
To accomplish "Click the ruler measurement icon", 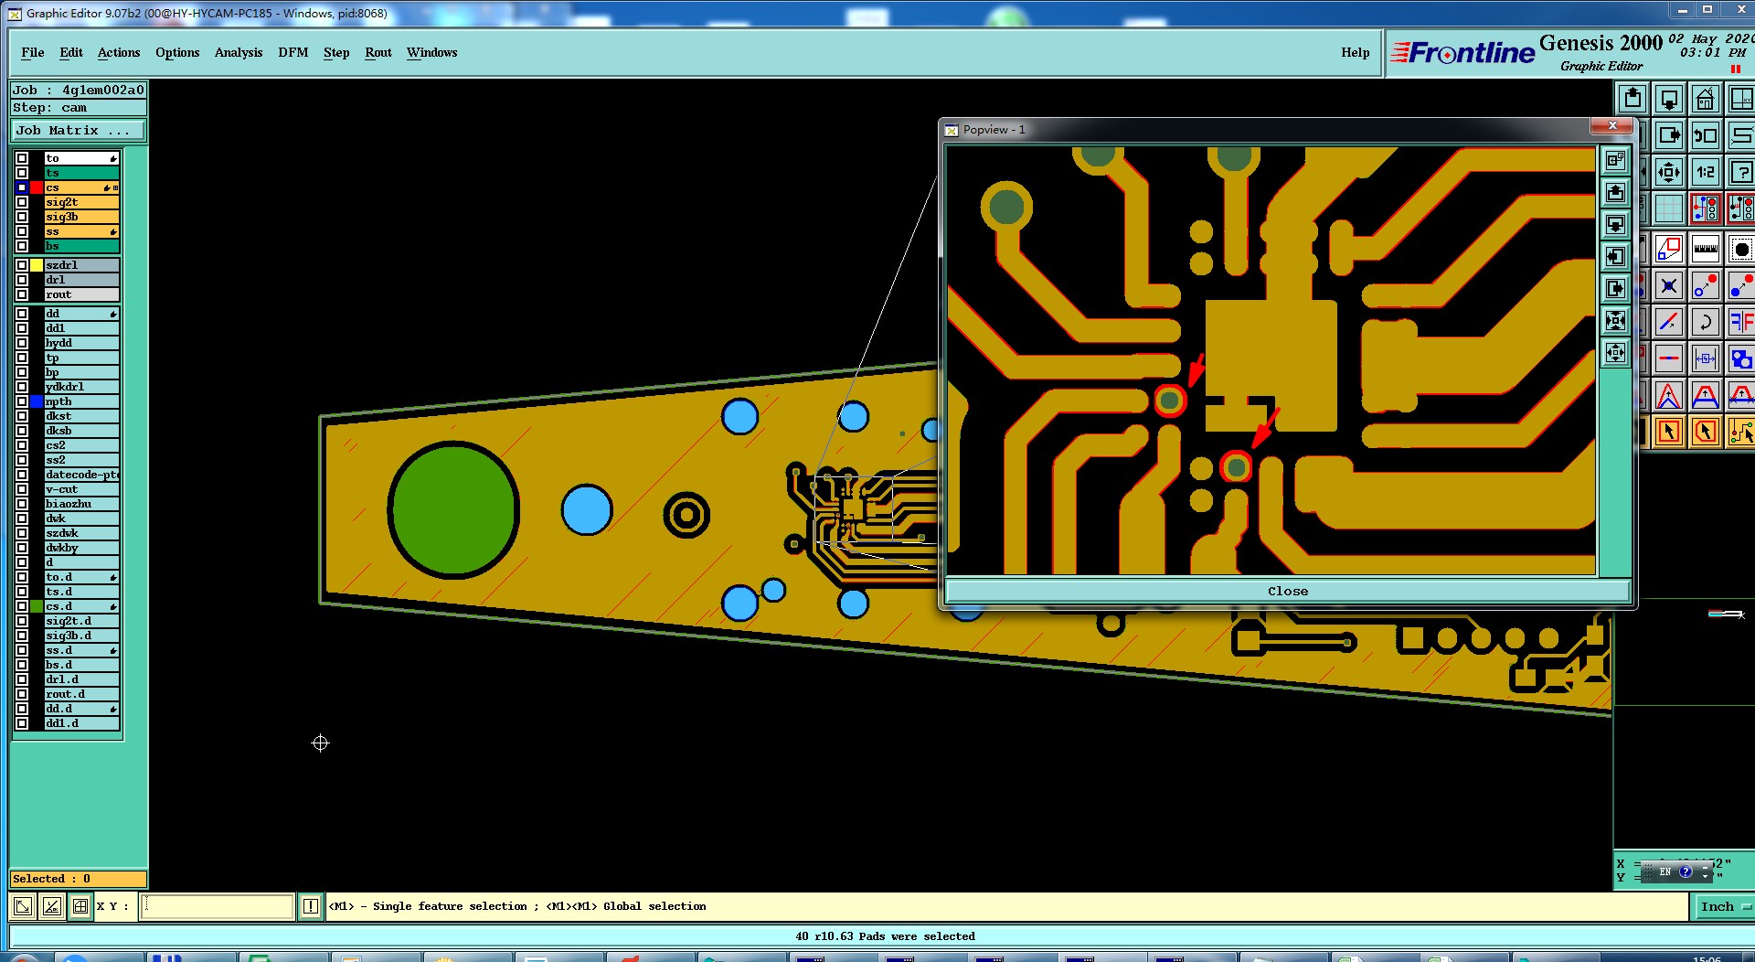I will pyautogui.click(x=1705, y=248).
